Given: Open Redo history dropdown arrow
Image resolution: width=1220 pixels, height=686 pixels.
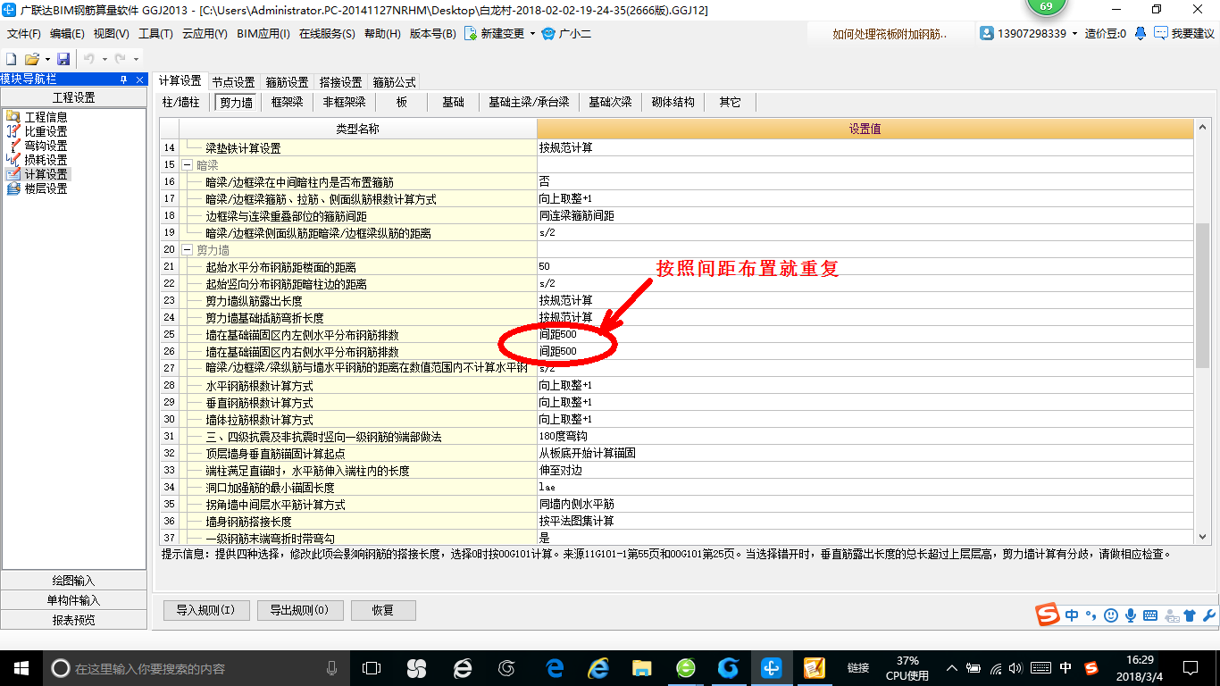Looking at the screenshot, I should (135, 59).
